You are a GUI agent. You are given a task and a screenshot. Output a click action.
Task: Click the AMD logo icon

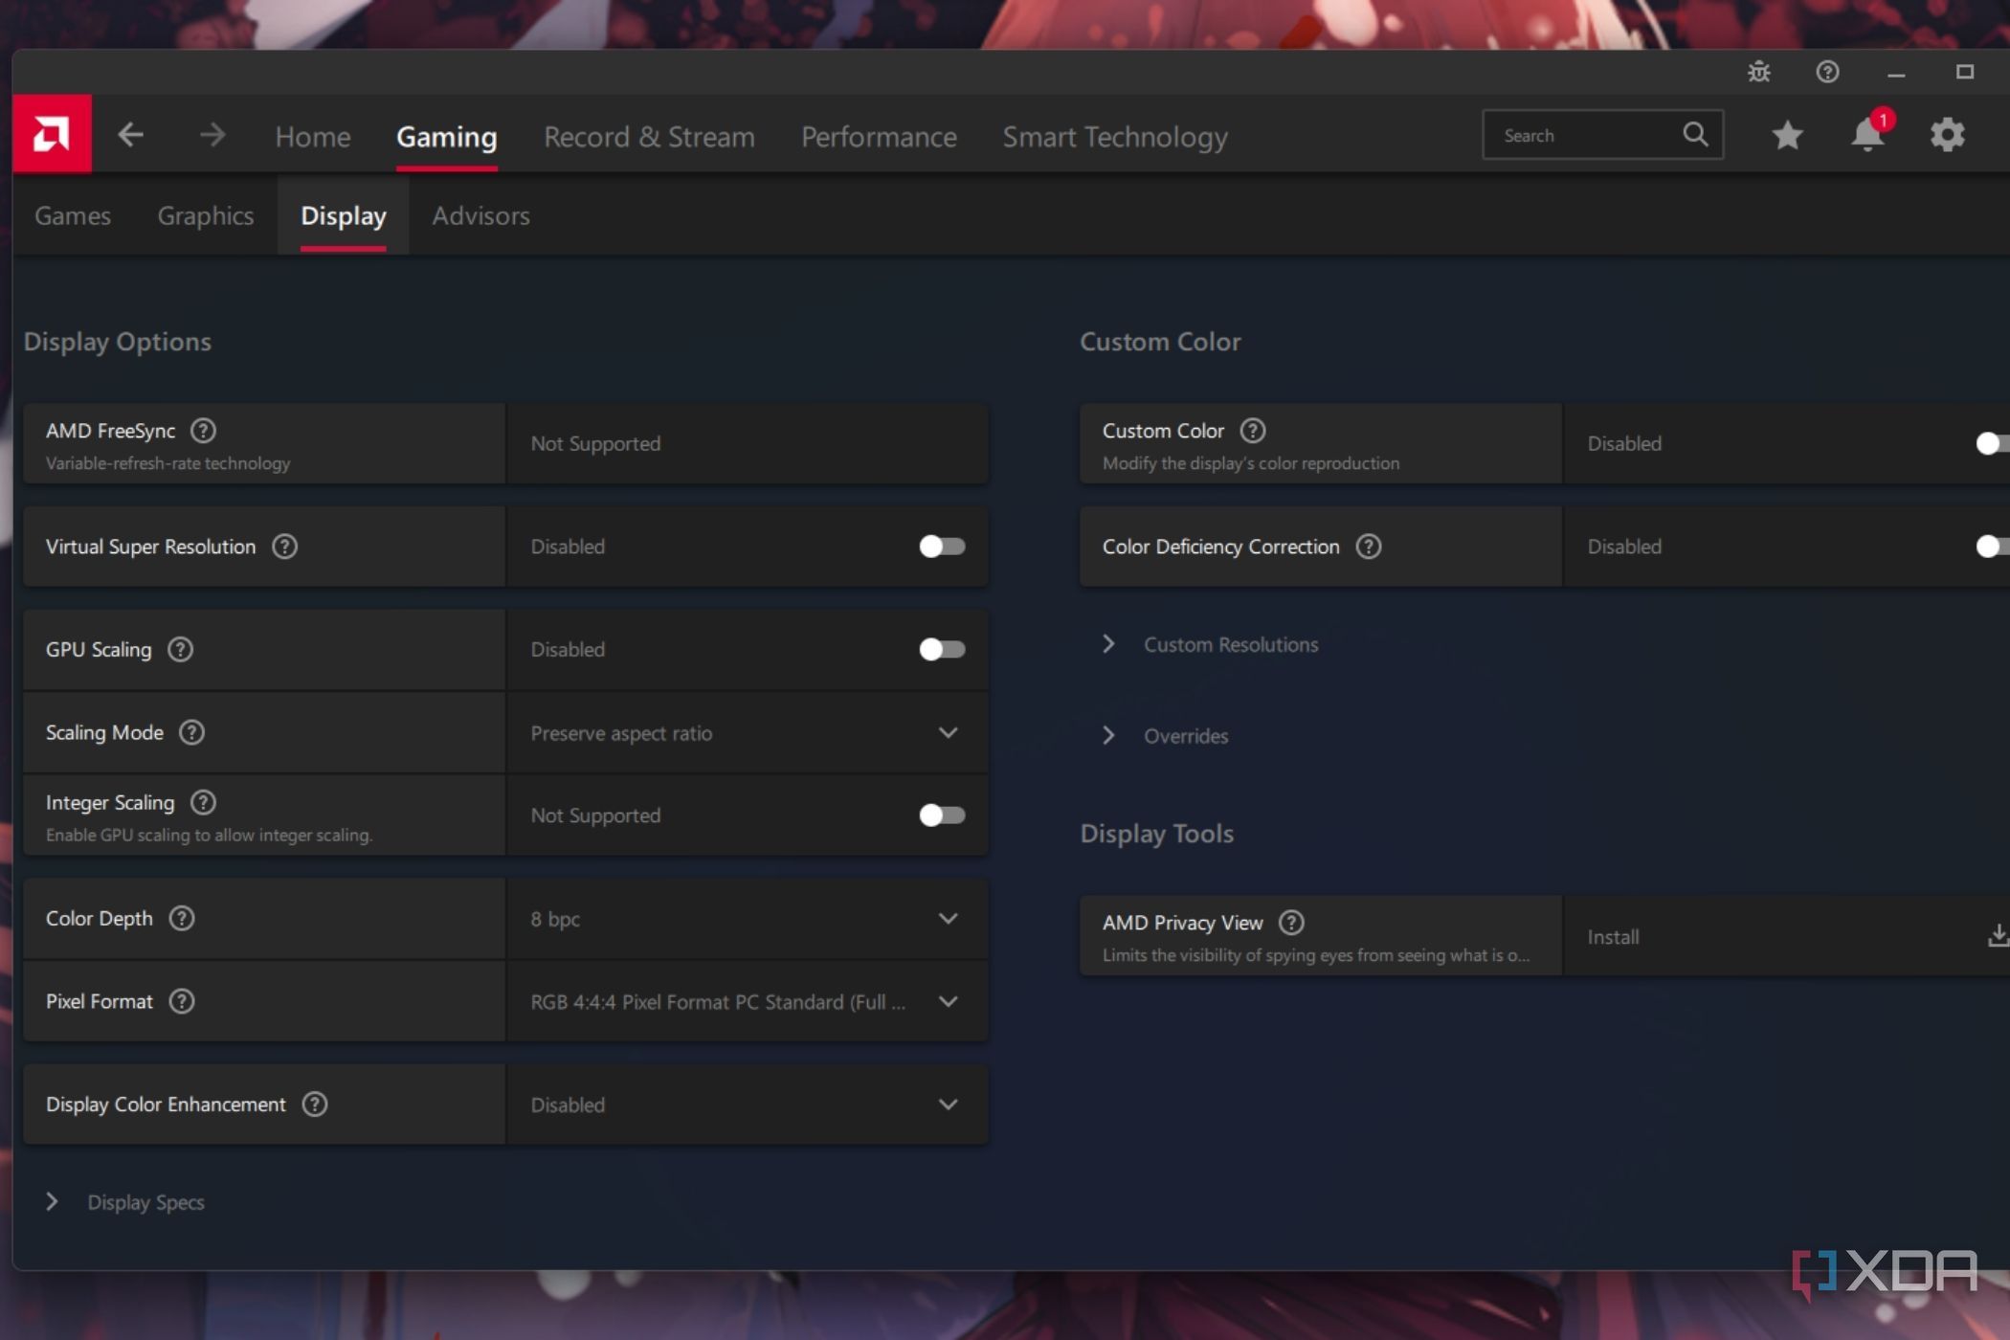click(x=52, y=134)
